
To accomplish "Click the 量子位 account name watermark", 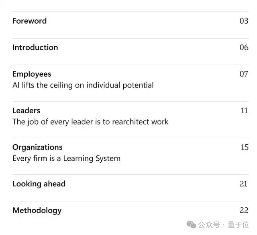I will (x=238, y=225).
